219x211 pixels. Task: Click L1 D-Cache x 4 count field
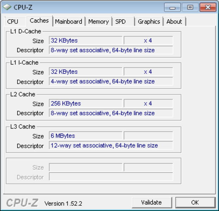coord(148,40)
